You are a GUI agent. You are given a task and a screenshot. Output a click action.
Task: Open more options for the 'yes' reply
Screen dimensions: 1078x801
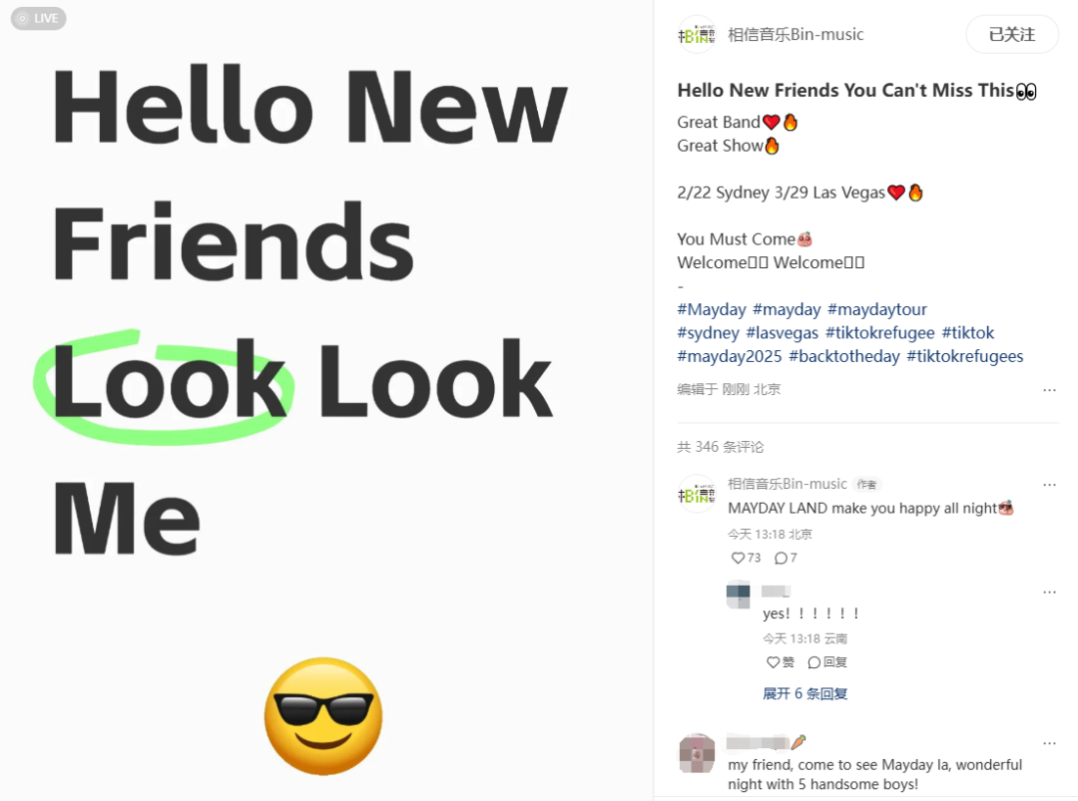pos(1049,592)
